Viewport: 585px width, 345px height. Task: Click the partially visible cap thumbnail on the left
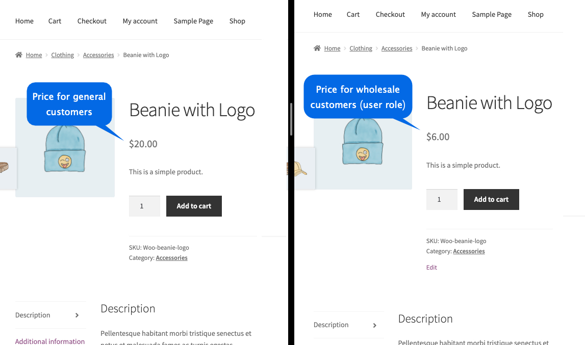5,168
